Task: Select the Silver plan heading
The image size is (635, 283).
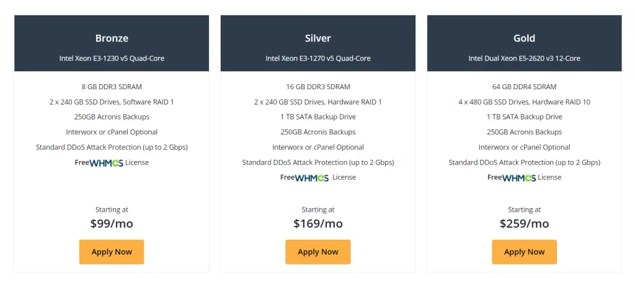Action: pos(318,38)
